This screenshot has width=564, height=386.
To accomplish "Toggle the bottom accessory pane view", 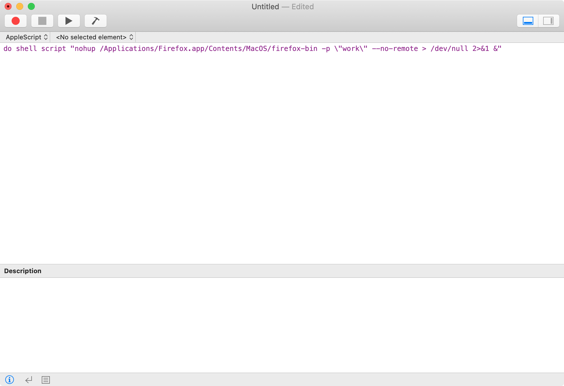I will (528, 21).
